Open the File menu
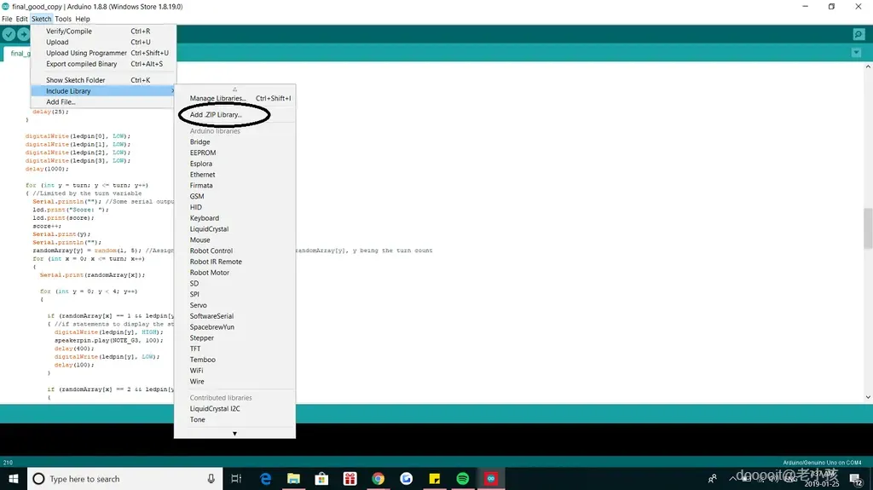Viewport: 873px width, 490px height. point(7,19)
